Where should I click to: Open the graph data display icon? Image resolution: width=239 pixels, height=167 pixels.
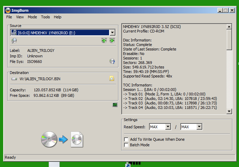115,105
